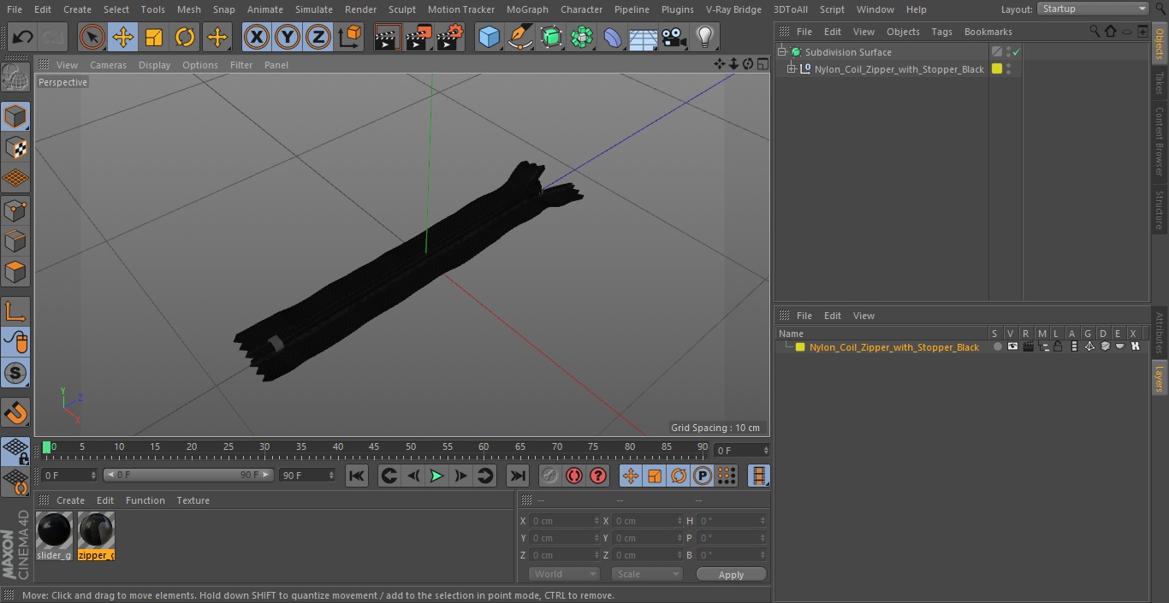Open material manager Texture menu

(193, 500)
